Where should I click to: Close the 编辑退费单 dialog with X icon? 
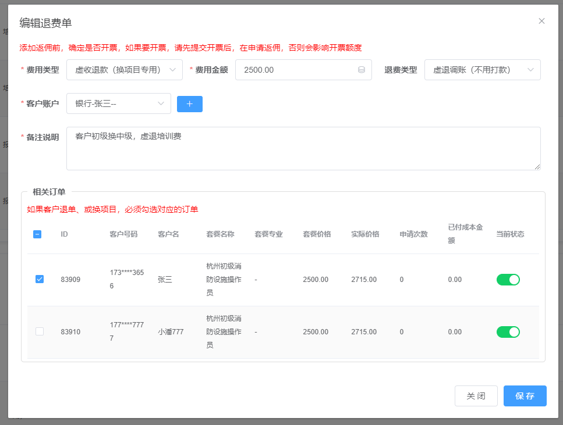pyautogui.click(x=541, y=21)
